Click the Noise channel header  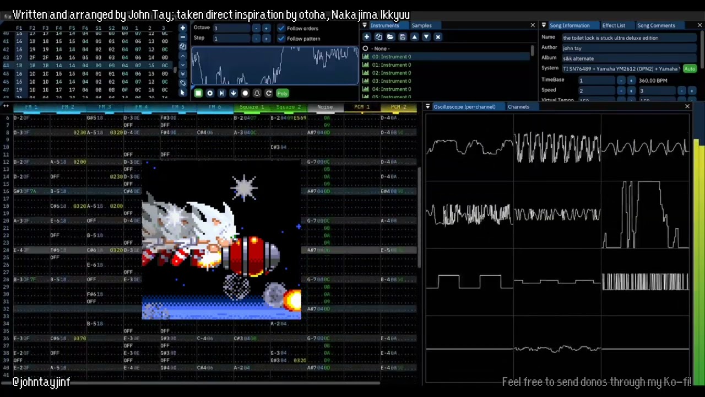tap(325, 107)
